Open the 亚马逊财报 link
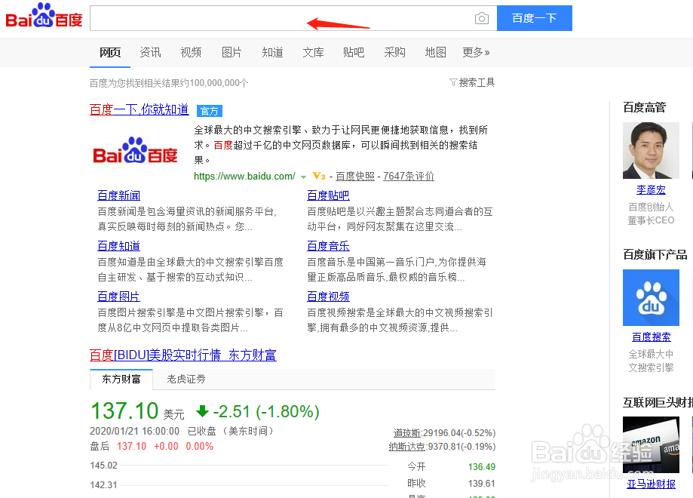Screen dimensions: 693x498 pyautogui.click(x=651, y=484)
